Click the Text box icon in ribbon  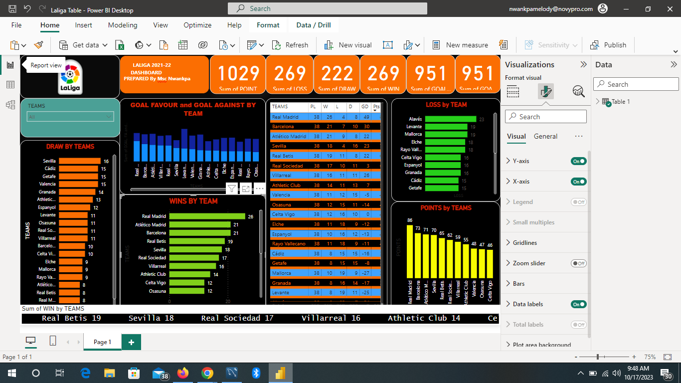point(387,45)
